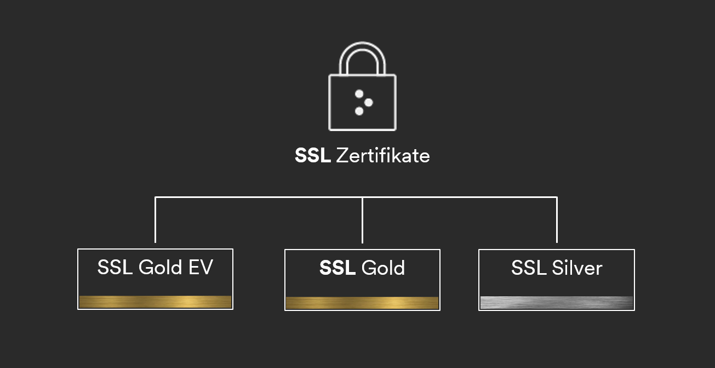This screenshot has width=715, height=368.
Task: Click the three dots inside the padlock
Action: pos(363,103)
